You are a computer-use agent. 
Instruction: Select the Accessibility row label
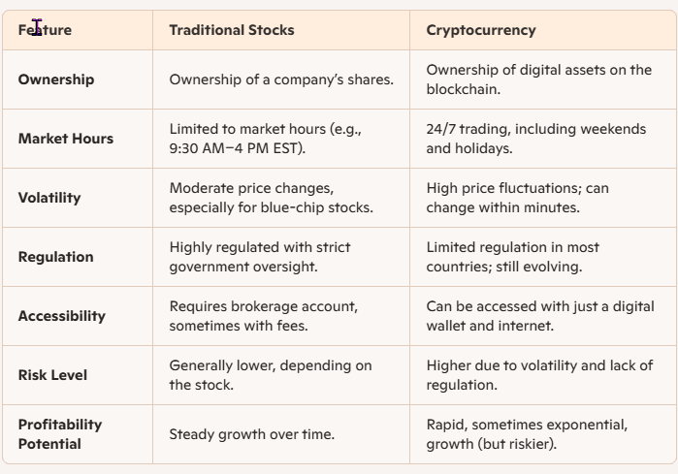62,316
